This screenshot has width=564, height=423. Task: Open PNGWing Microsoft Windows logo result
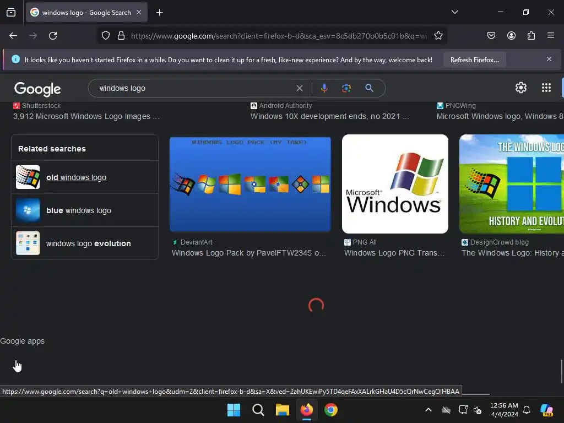click(500, 116)
